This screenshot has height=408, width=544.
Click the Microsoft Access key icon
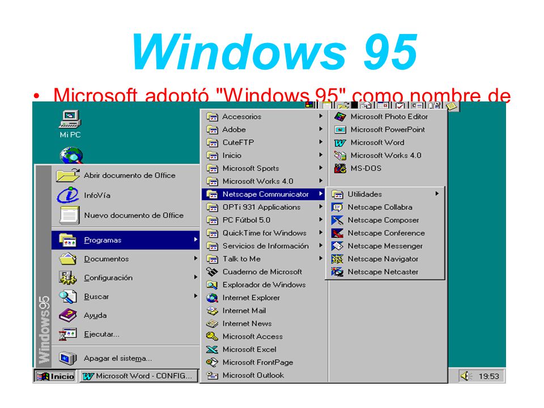point(212,336)
